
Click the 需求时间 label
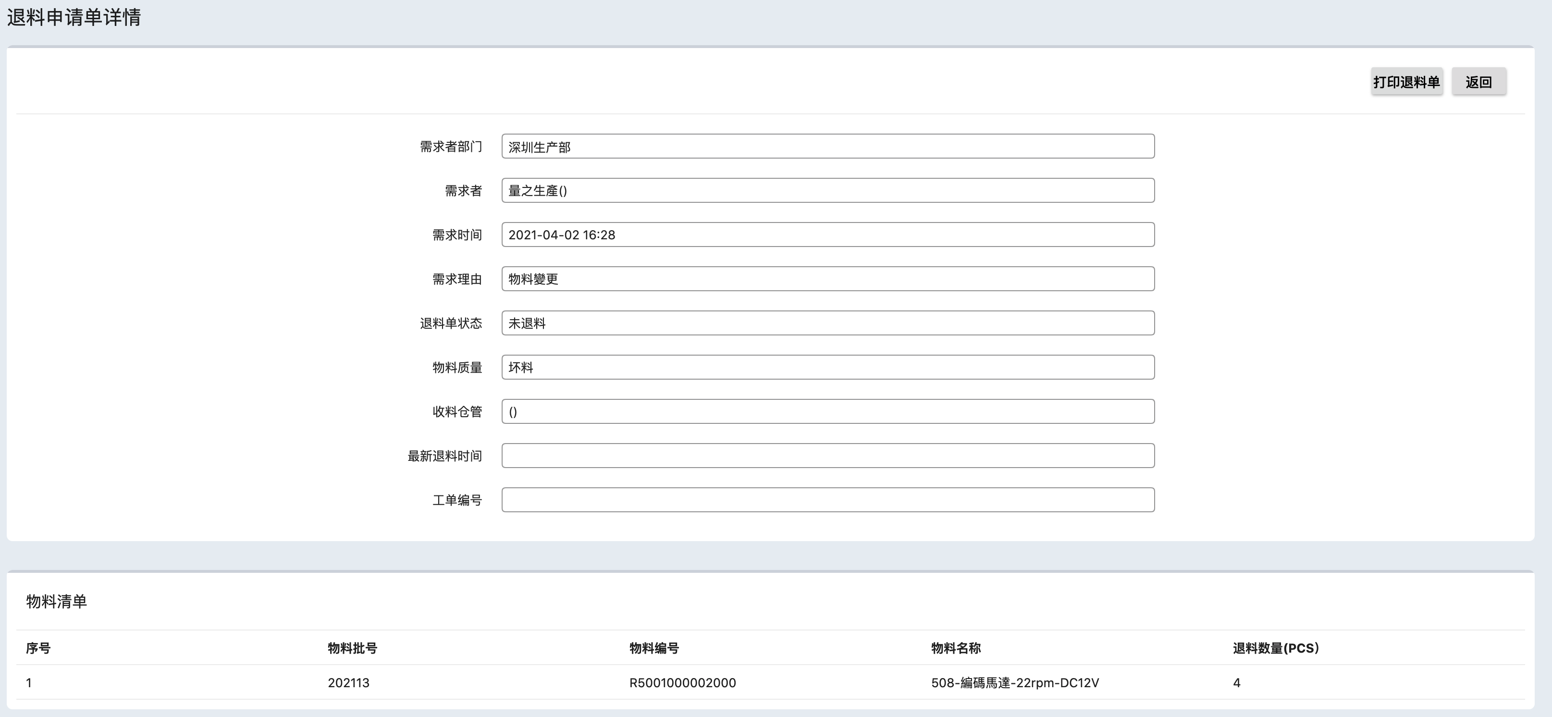[457, 235]
